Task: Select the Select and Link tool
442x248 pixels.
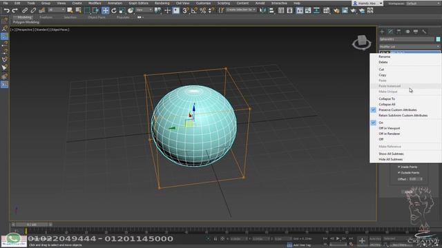Action: tap(25, 11)
